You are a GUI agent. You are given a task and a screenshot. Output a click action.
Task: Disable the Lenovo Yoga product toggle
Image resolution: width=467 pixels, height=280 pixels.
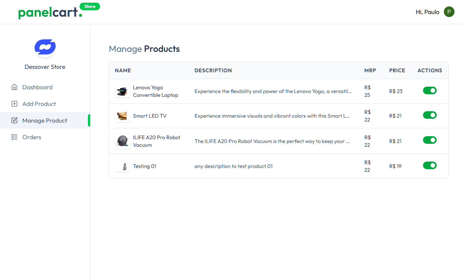[x=430, y=90]
